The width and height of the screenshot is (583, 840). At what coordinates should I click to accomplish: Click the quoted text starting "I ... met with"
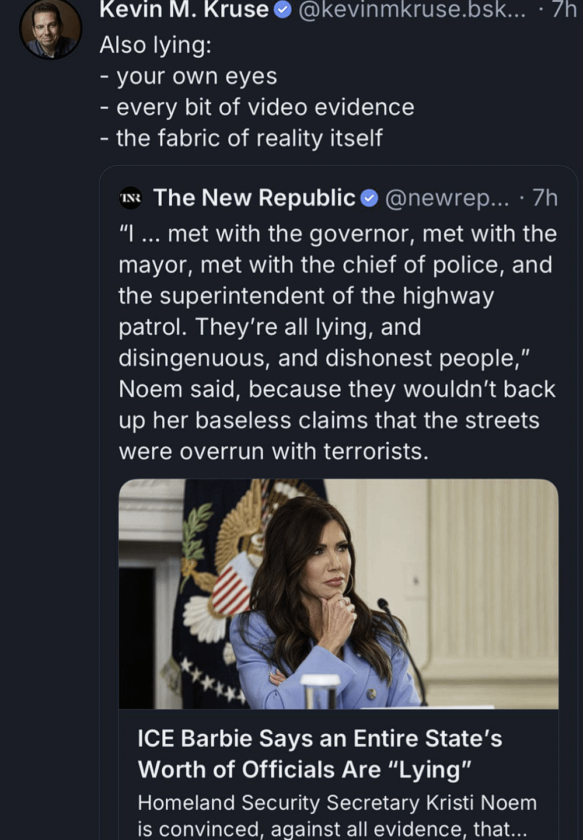[x=337, y=233]
